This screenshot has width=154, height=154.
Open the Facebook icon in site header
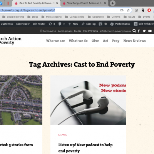tap(139, 31)
